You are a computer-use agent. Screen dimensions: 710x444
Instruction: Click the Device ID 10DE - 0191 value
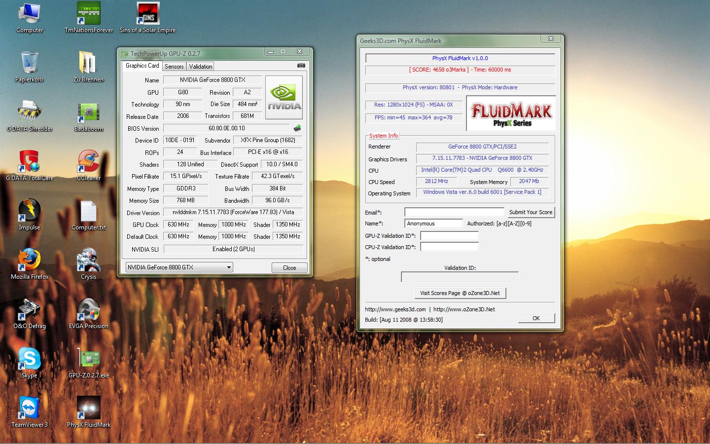180,140
